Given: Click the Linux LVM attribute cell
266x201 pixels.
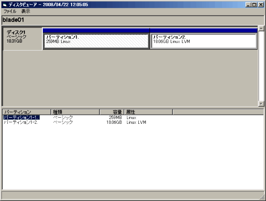Looking at the screenshot, I should 136,122.
